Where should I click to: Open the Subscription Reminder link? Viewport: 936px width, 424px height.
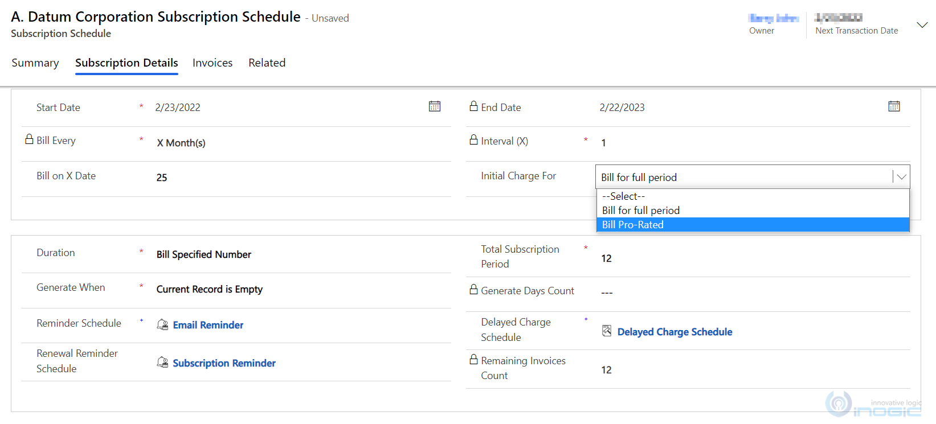pyautogui.click(x=224, y=363)
